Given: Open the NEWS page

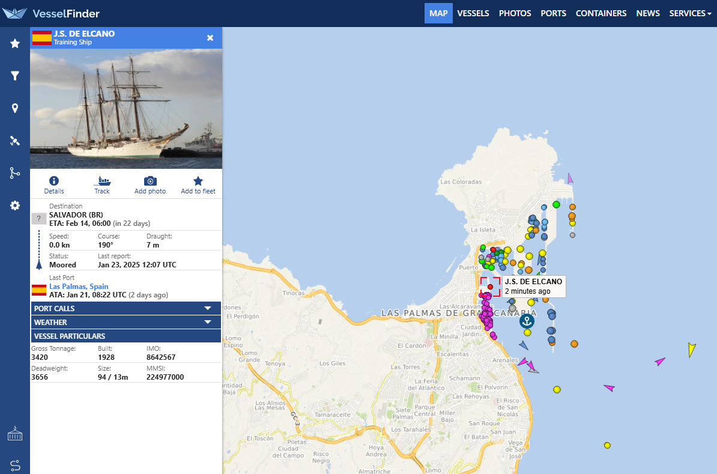Looking at the screenshot, I should pos(647,13).
